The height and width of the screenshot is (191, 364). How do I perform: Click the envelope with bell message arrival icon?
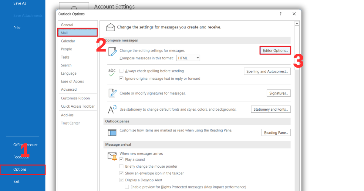pos(112,156)
